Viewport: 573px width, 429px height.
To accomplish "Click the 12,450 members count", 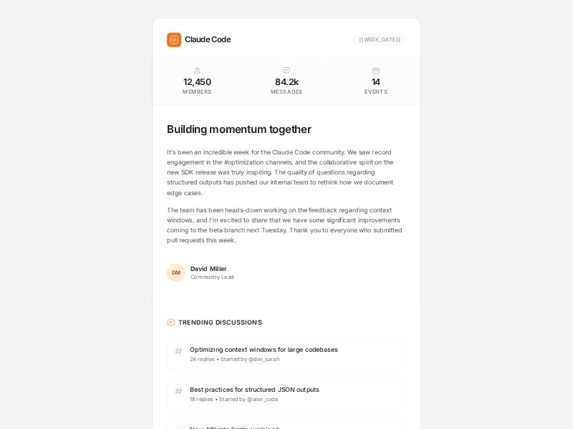I will (197, 82).
